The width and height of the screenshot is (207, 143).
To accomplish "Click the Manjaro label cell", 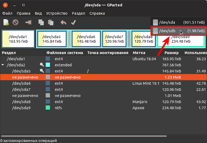I will coord(140,102).
